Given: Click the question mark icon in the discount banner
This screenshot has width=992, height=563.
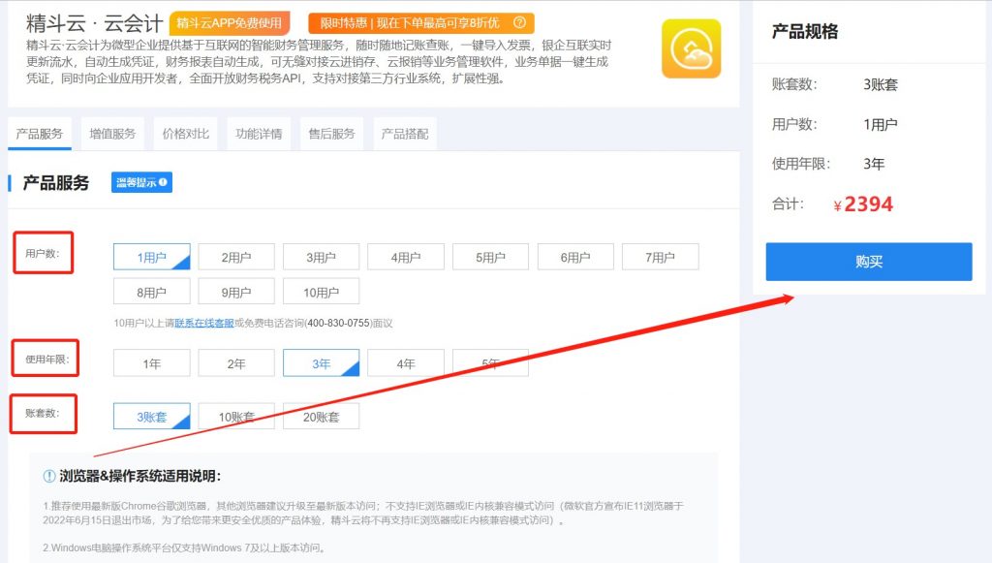Looking at the screenshot, I should click(519, 23).
